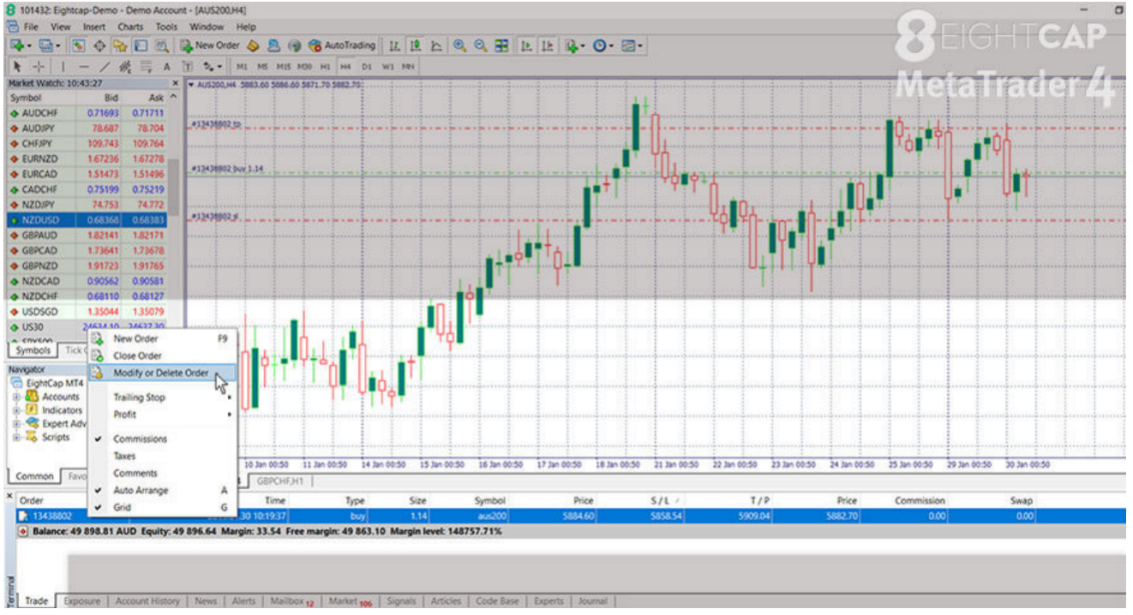Toggle the Grid option in context menu
This screenshot has height=615, width=1133.
coord(124,507)
